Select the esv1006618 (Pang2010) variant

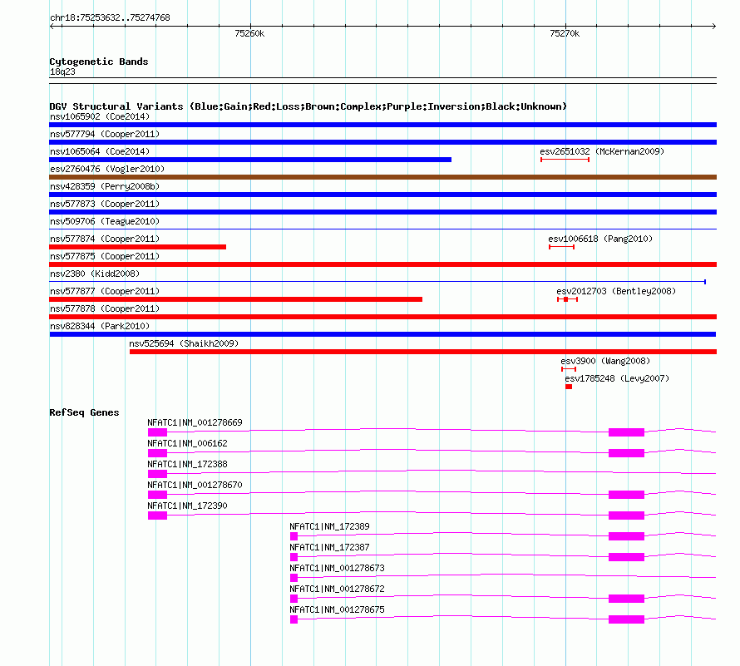click(x=561, y=247)
